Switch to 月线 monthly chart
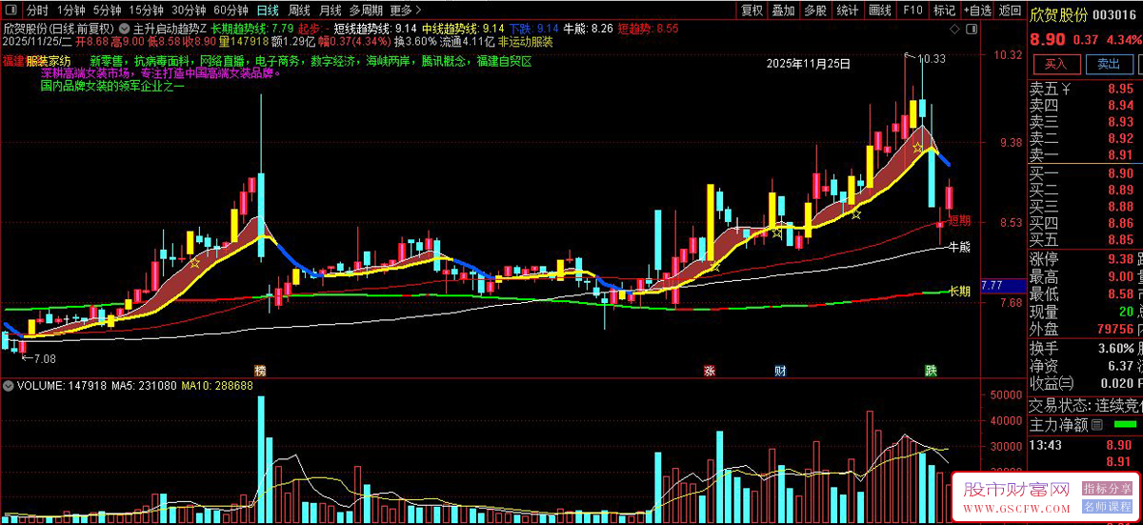The image size is (1143, 525). (x=330, y=10)
